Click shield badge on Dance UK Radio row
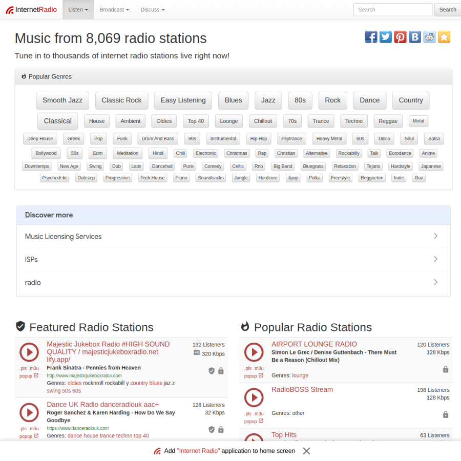 point(212,430)
